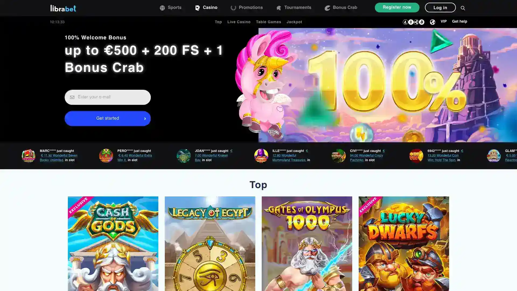
Task: Click the Register now button
Action: (397, 8)
